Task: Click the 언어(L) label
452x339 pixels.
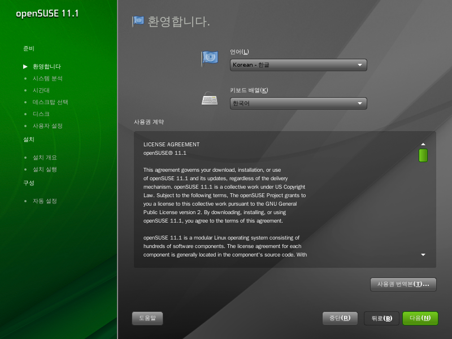Action: 239,52
